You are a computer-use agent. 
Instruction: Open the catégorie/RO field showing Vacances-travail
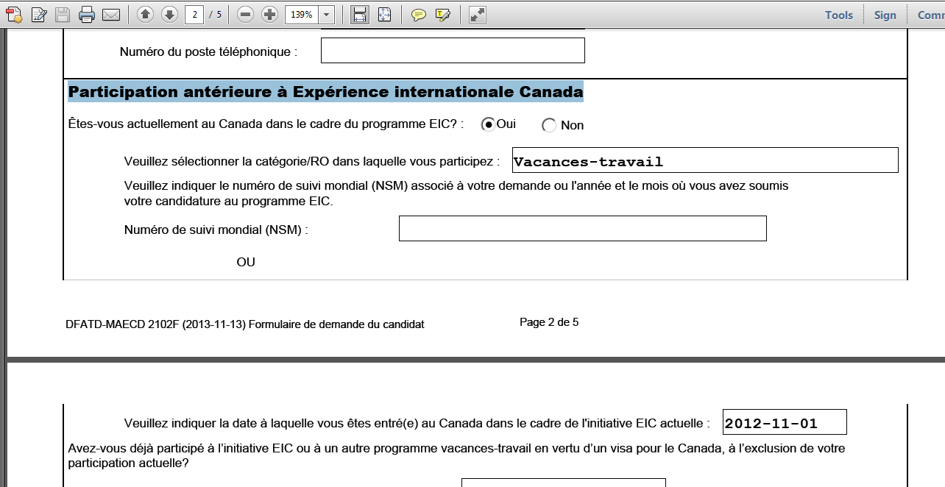(x=705, y=160)
